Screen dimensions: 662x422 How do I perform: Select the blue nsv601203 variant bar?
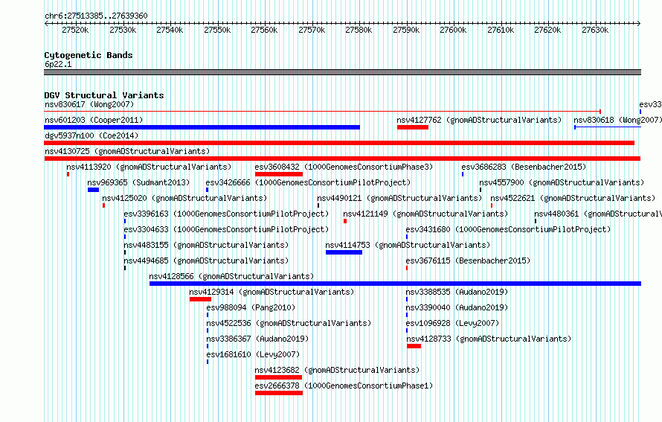point(202,127)
